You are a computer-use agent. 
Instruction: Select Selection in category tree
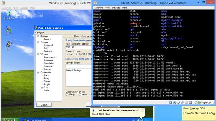pos(48,67)
